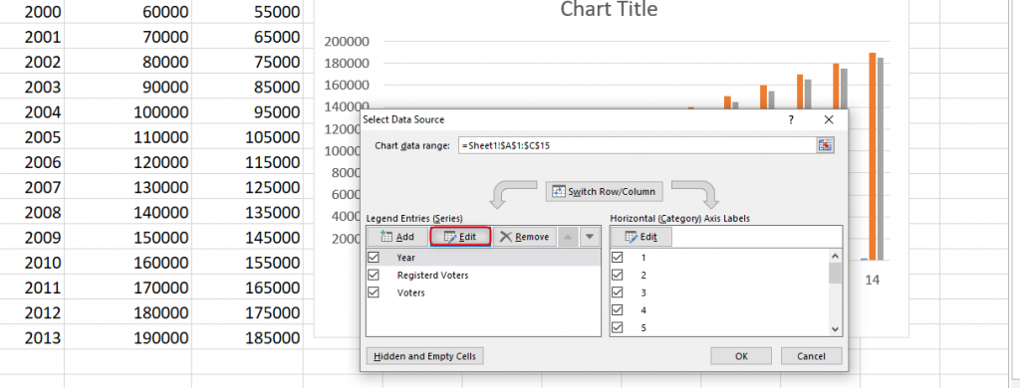
Task: Uncheck category label 3 checkbox
Action: coord(618,292)
